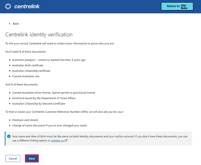Viewport: 201px width, 165px height.
Task: Click the centrelink wordmark in the header
Action: pyautogui.click(x=27, y=6)
